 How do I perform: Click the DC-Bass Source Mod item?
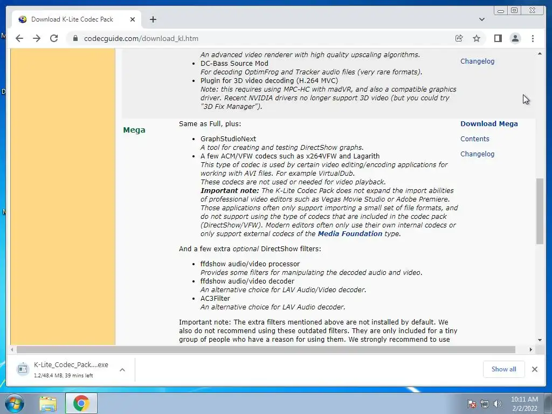tap(234, 64)
